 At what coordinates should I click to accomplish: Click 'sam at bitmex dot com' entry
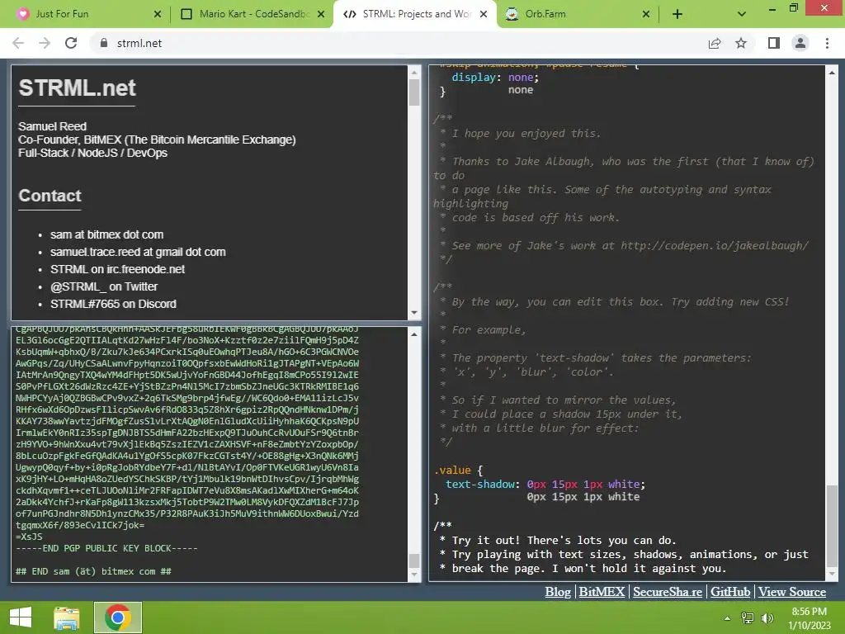click(106, 234)
